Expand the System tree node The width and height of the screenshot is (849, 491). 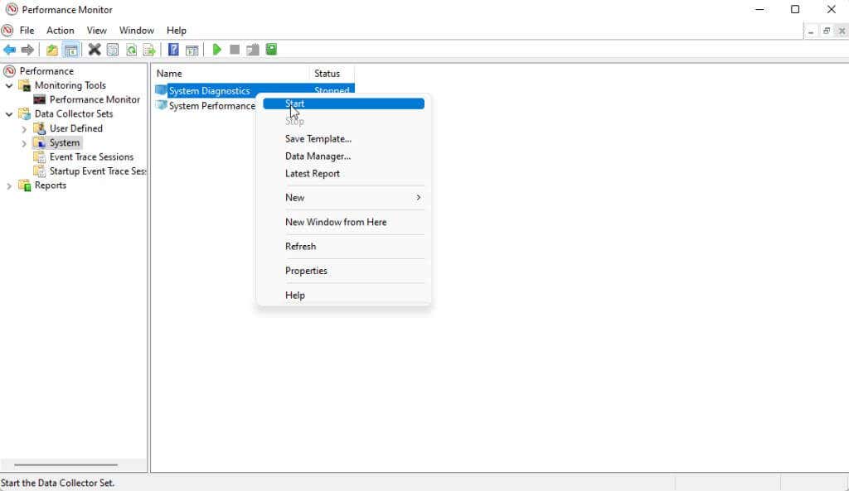[24, 143]
